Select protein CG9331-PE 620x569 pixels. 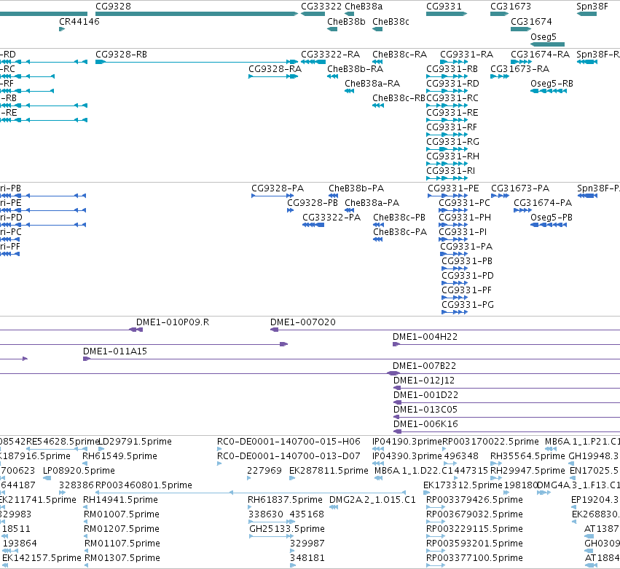[x=447, y=196]
